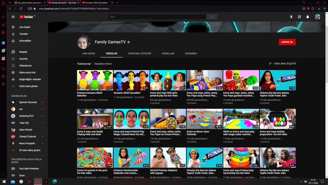Open Spinnin' Records subscription

[27, 102]
